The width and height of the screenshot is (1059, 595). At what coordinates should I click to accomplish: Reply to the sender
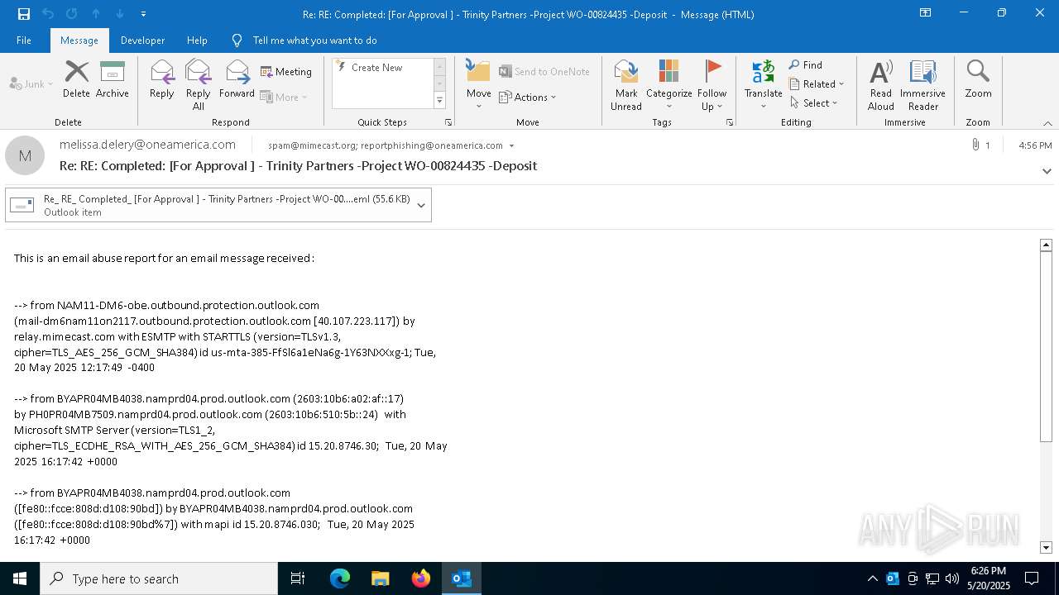tap(161, 79)
